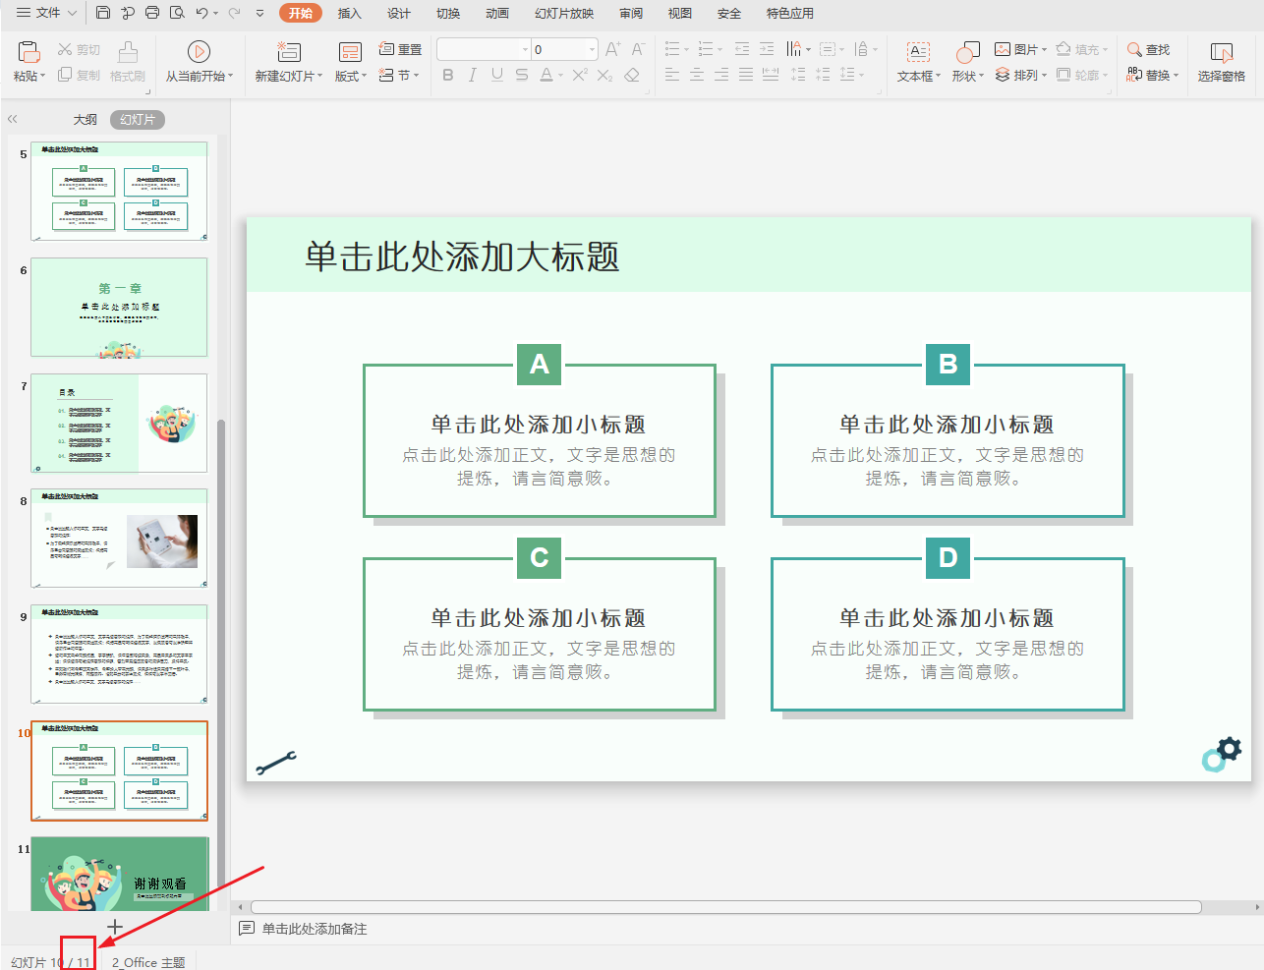Viewport: 1264px width, 970px height.
Task: Select slide 8 thumbnail with photo
Action: coord(119,539)
